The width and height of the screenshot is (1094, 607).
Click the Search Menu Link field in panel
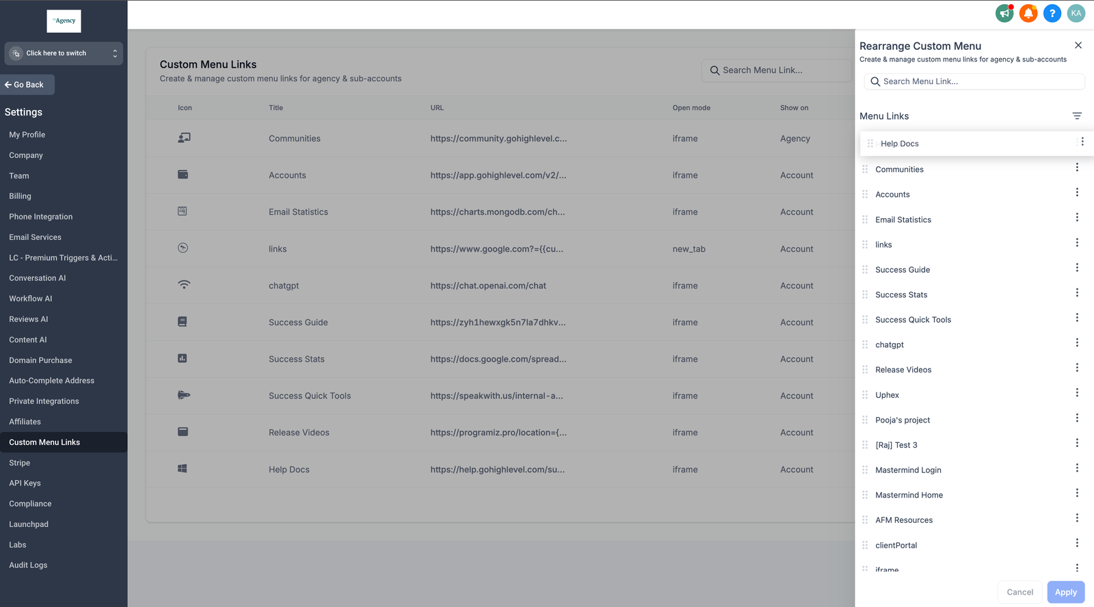tap(974, 81)
